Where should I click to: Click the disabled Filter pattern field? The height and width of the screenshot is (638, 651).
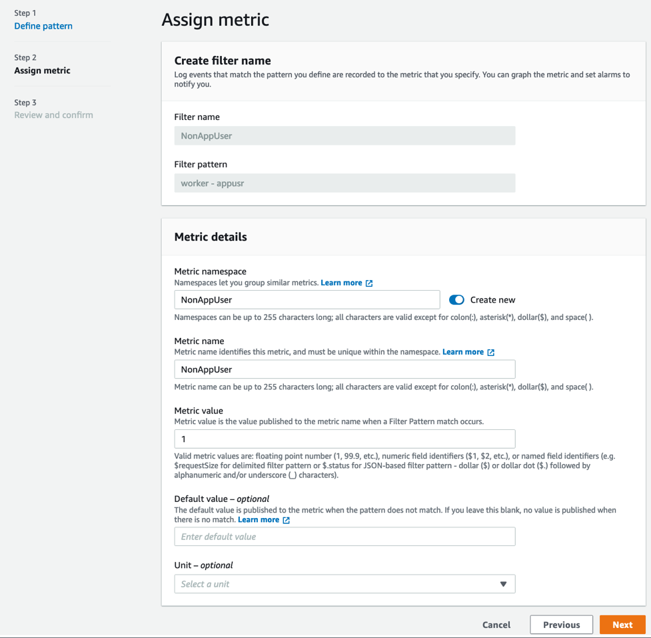tap(344, 183)
